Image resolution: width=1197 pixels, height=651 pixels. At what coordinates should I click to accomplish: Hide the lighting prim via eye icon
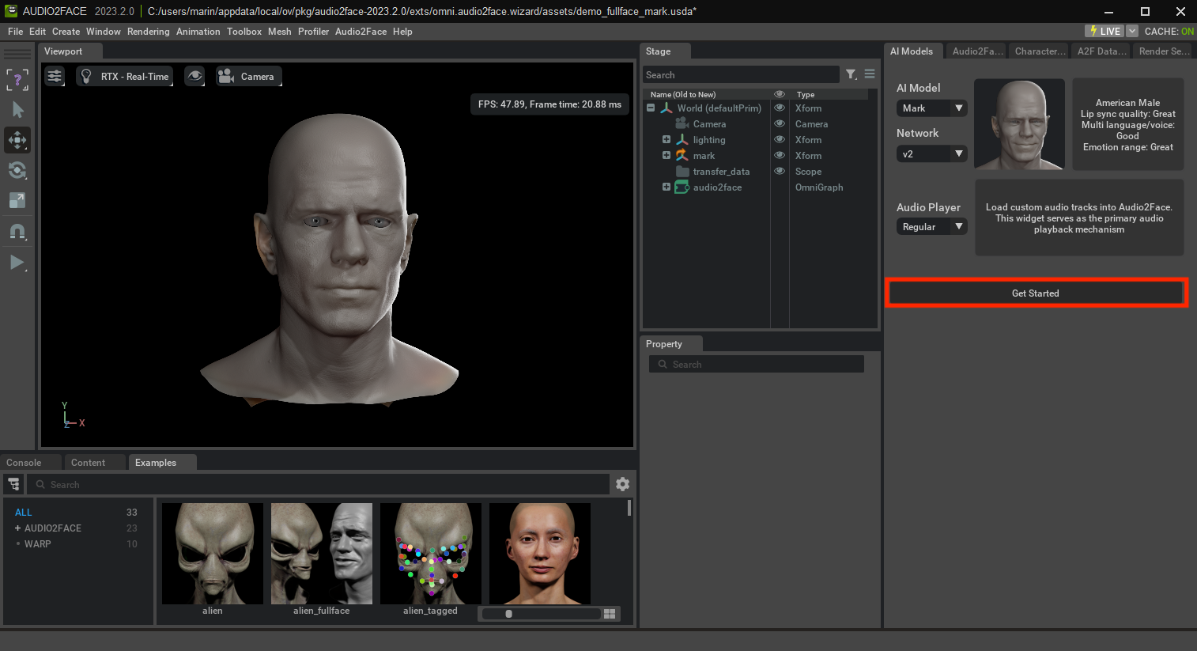tap(779, 140)
